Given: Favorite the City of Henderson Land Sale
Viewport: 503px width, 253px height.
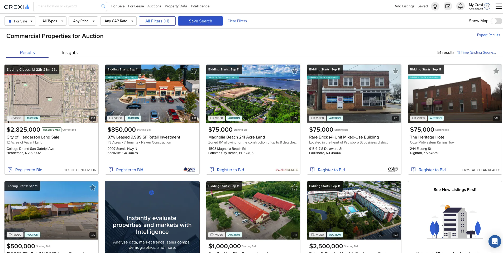Looking at the screenshot, I should pos(93,71).
